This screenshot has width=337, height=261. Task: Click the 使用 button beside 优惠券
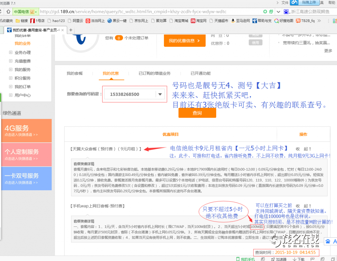[x=255, y=43]
